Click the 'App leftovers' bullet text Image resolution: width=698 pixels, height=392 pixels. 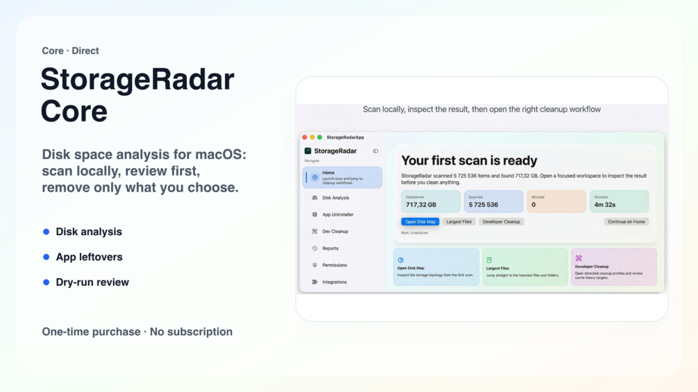[x=89, y=257]
